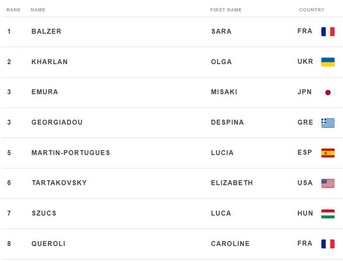Image resolution: width=343 pixels, height=261 pixels.
Task: Click the USA flag in Tartakovsky's row
Action: tap(328, 183)
